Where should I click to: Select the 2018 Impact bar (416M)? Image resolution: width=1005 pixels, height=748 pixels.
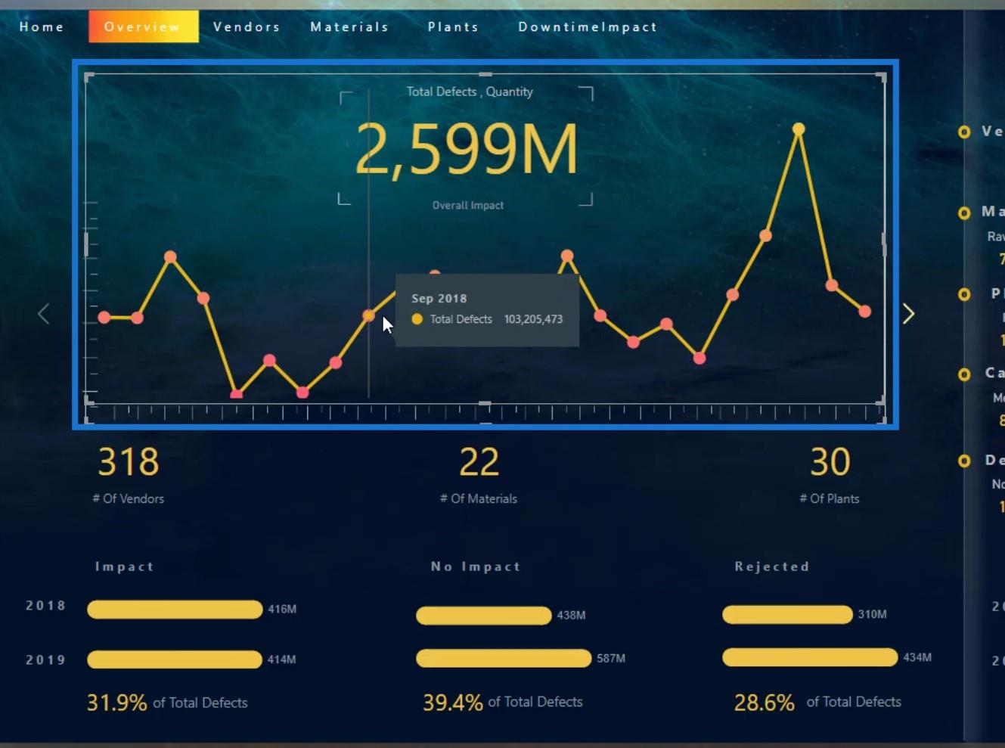[175, 610]
